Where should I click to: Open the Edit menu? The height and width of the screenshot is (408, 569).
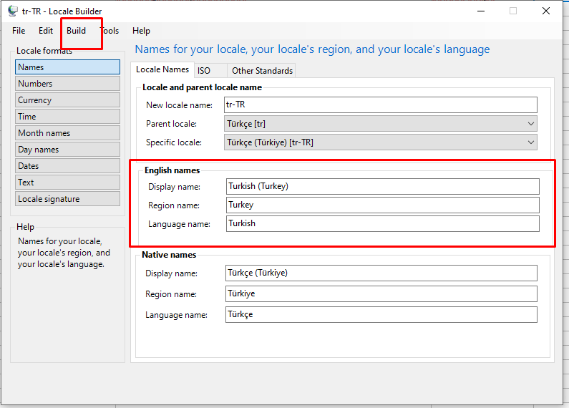pyautogui.click(x=46, y=31)
